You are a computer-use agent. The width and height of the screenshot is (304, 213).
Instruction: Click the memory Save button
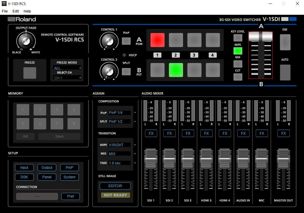59,136
